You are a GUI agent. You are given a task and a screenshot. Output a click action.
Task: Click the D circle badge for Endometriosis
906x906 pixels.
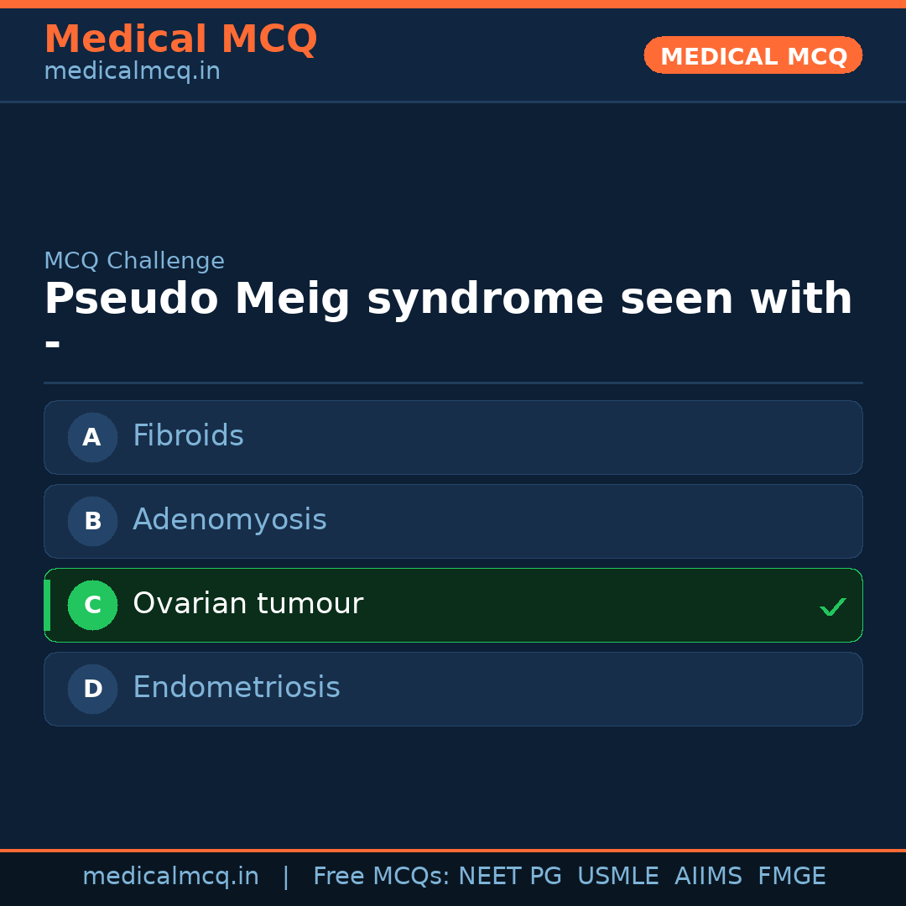(92, 689)
